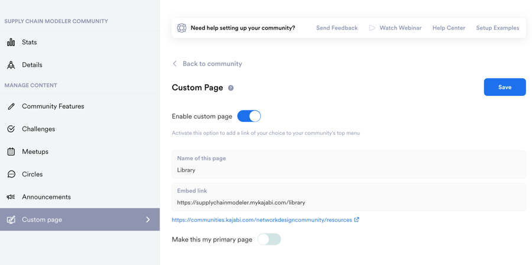This screenshot has height=265, width=532.
Task: Expand the Custom page chevron arrow
Action: point(148,219)
